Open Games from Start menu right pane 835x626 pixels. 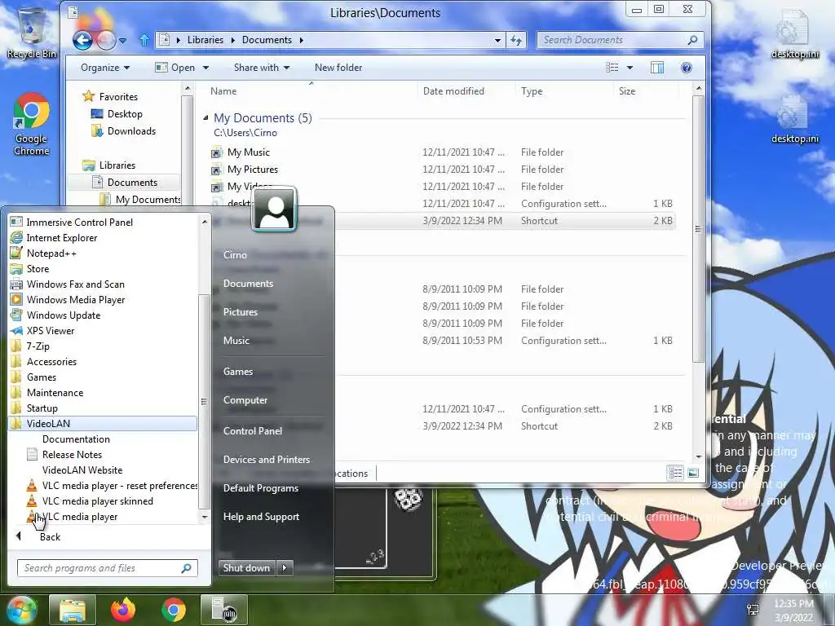(x=237, y=371)
